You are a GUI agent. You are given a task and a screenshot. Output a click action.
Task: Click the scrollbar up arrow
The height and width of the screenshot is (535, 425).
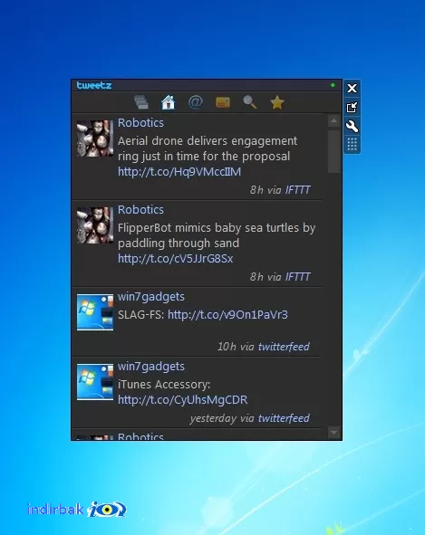333,120
